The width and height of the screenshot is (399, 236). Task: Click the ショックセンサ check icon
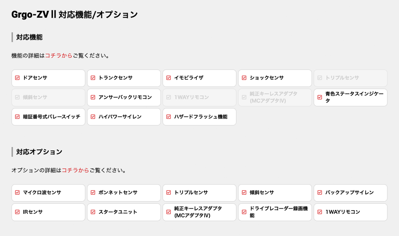point(244,78)
